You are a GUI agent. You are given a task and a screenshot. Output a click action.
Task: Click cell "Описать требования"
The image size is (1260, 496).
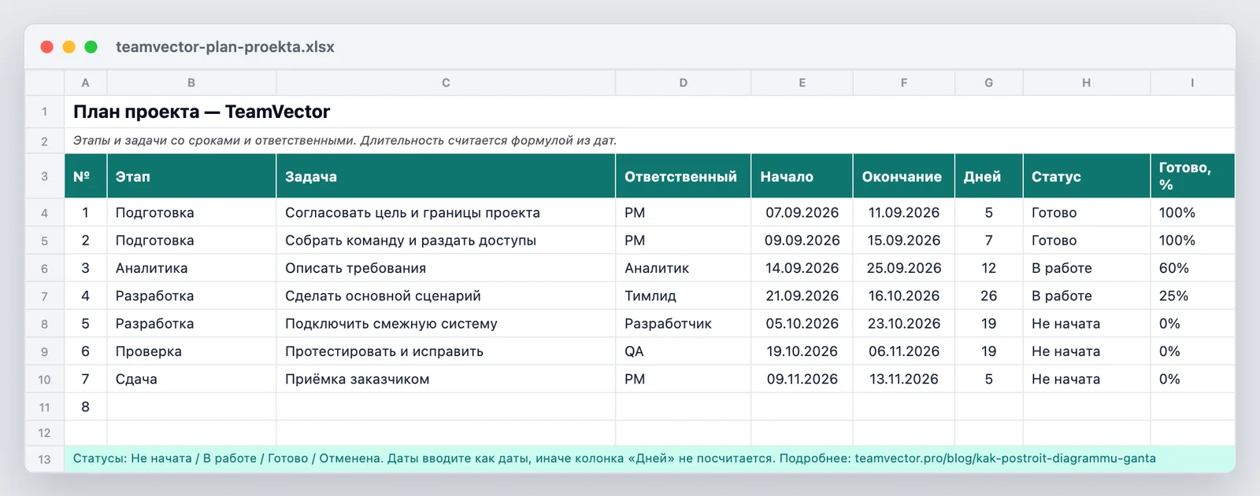point(446,268)
